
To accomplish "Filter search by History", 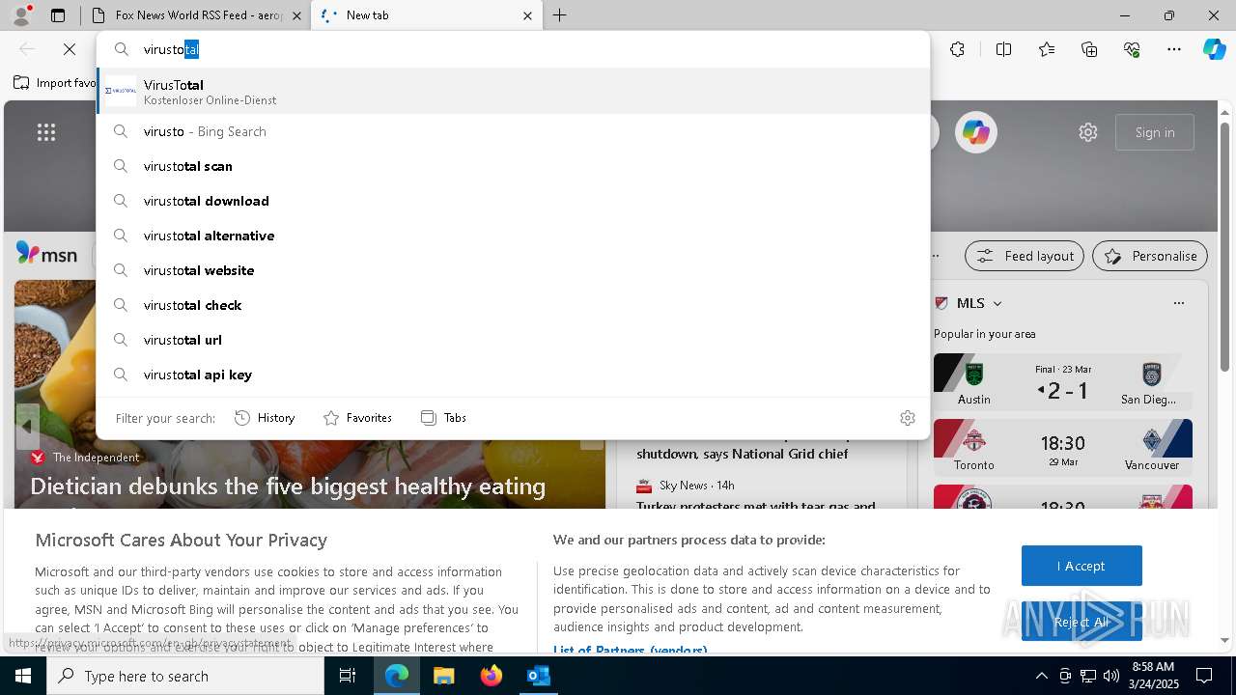I will (265, 418).
